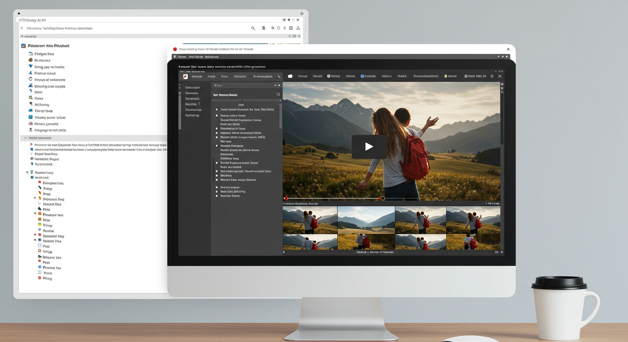This screenshot has width=628, height=342.
Task: Open the grid table icon in back window toolbar
Action: 291,28
